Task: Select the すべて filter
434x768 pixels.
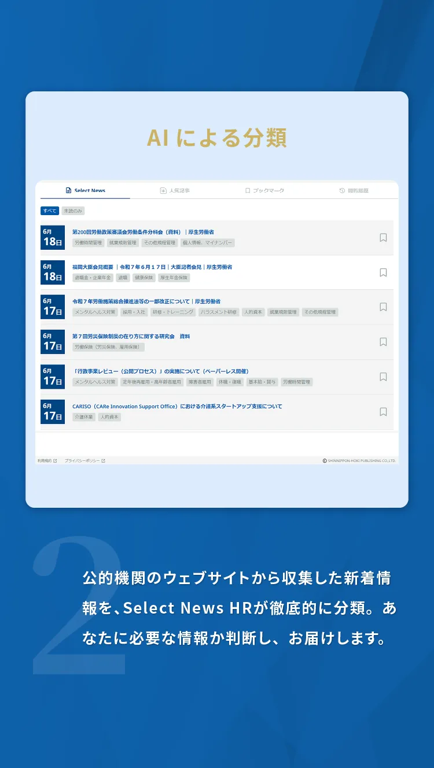Action: (x=50, y=211)
